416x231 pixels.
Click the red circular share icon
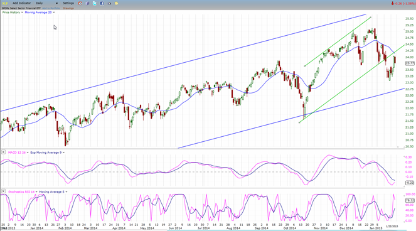80,3
